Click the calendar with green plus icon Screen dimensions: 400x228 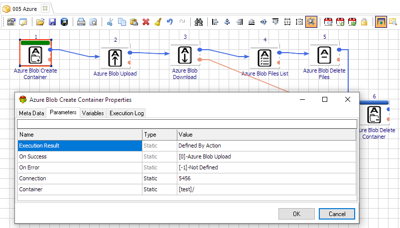point(340,22)
